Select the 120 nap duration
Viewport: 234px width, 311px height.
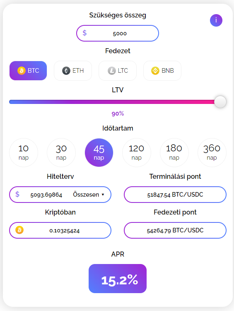point(137,153)
